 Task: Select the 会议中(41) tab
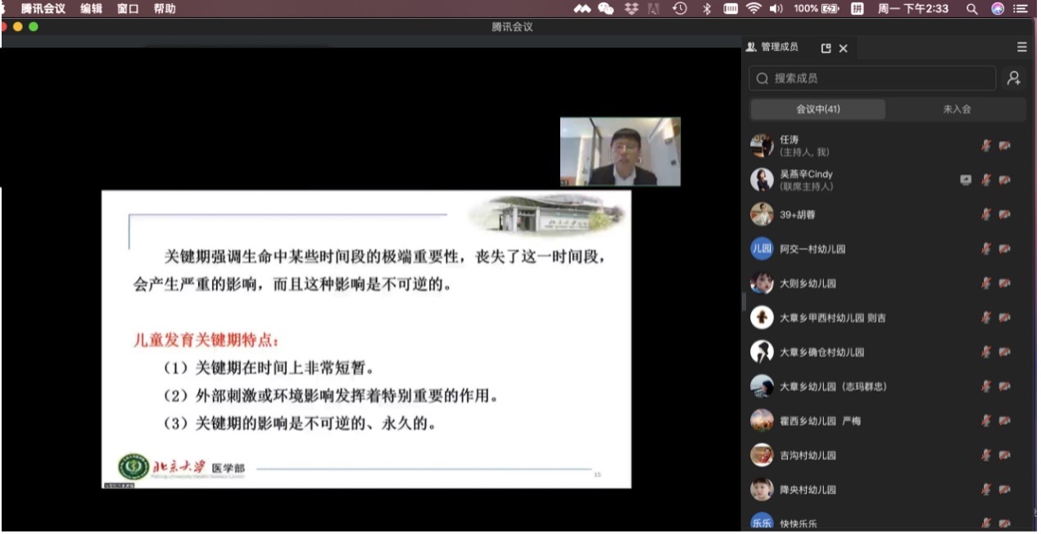817,110
